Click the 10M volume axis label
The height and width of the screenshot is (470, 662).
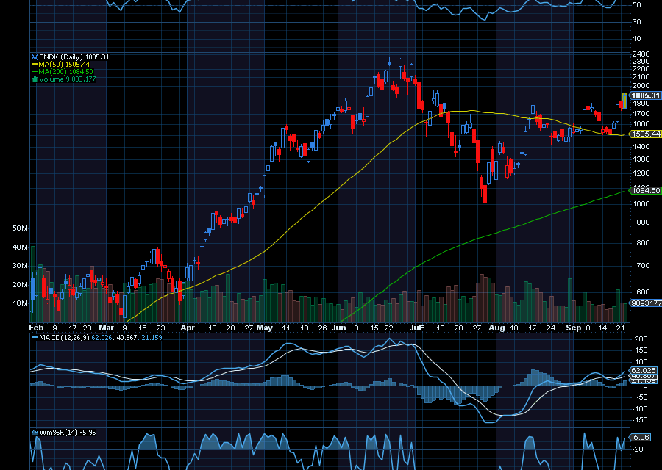[x=21, y=303]
